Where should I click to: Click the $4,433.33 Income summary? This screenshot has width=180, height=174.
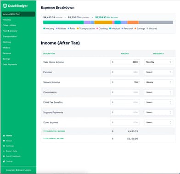point(53,17)
